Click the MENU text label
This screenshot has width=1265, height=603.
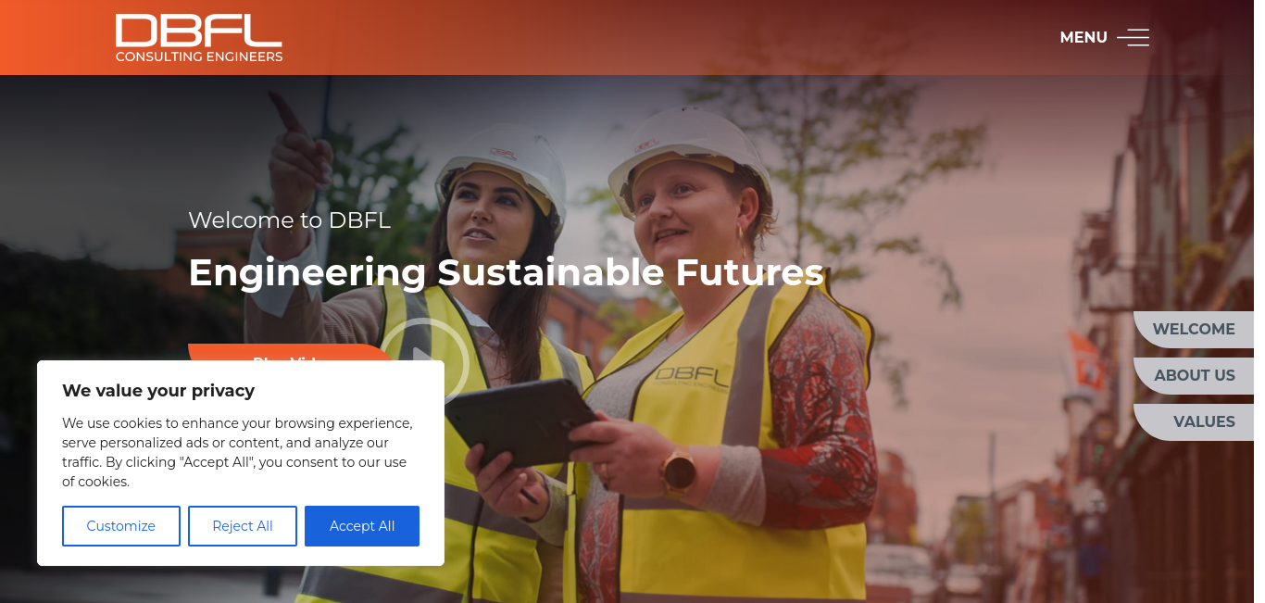tap(1083, 37)
